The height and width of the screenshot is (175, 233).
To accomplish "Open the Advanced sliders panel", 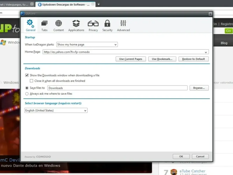I will pyautogui.click(x=123, y=26).
